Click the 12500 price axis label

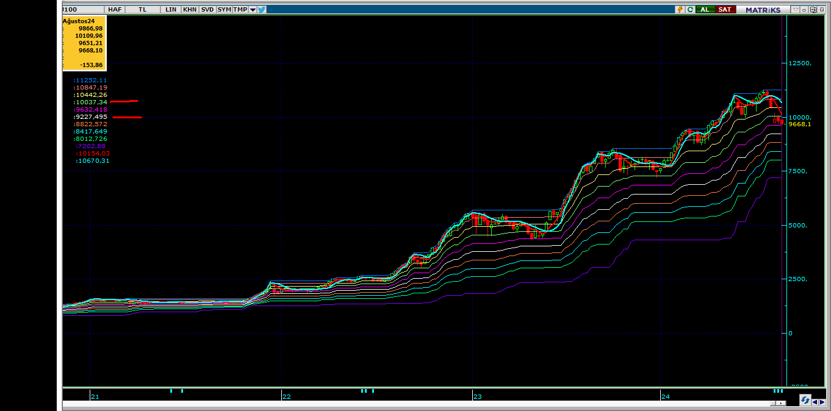coord(800,63)
